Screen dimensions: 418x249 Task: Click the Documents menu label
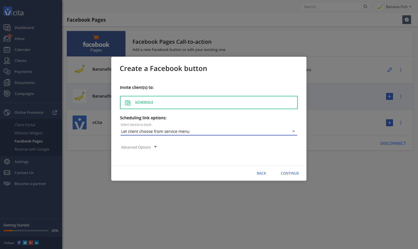pyautogui.click(x=25, y=83)
